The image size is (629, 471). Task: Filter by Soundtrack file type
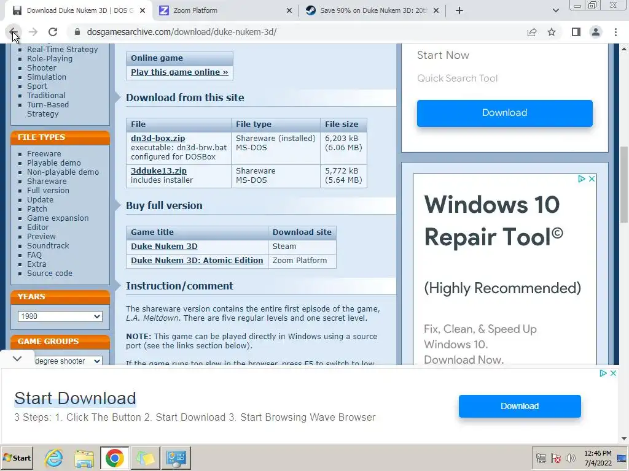point(48,246)
